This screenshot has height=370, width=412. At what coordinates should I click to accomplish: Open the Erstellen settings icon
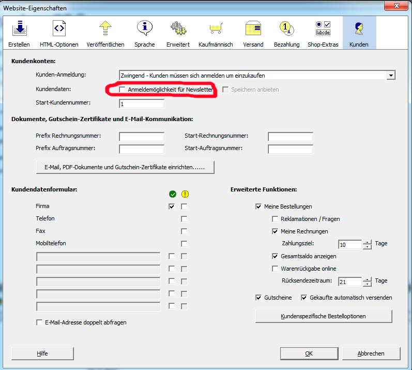pos(19,28)
